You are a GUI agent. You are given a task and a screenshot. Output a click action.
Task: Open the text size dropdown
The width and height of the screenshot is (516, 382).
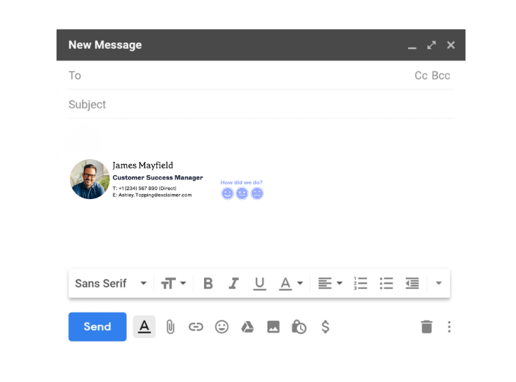(173, 283)
